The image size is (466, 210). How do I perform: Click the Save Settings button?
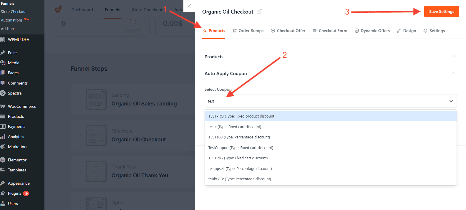[441, 11]
